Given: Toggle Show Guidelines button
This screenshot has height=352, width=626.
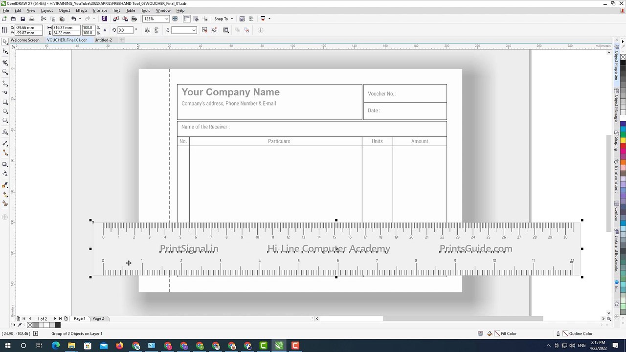Looking at the screenshot, I should click(x=205, y=19).
